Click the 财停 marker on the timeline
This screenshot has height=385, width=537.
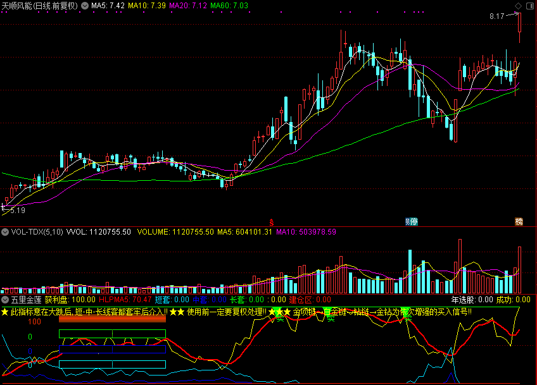point(412,221)
